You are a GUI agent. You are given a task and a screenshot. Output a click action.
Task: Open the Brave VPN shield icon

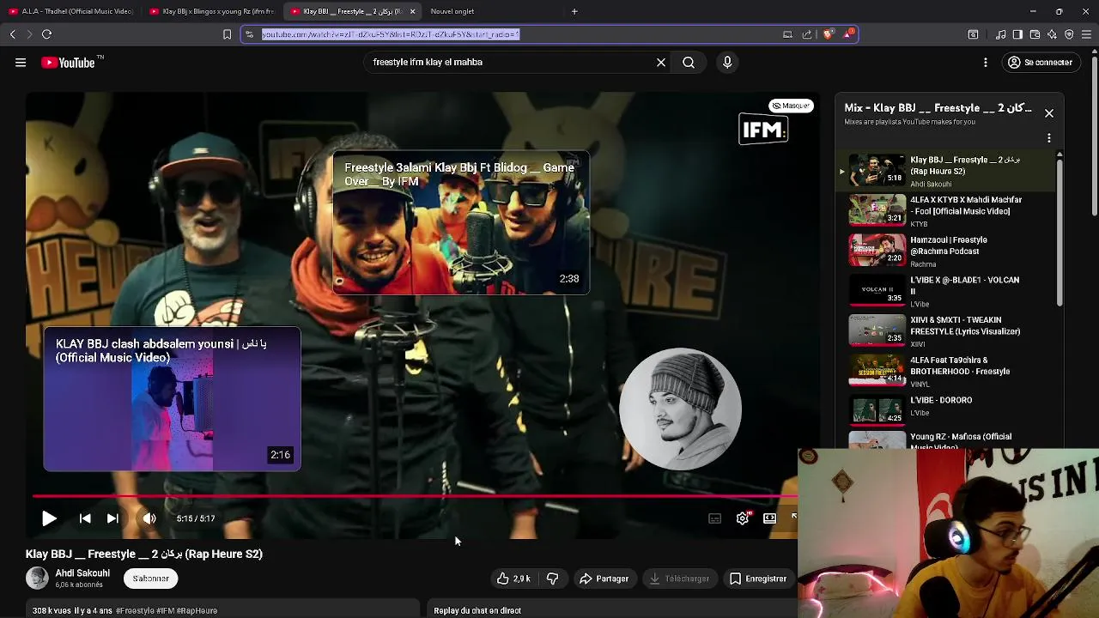click(1069, 34)
